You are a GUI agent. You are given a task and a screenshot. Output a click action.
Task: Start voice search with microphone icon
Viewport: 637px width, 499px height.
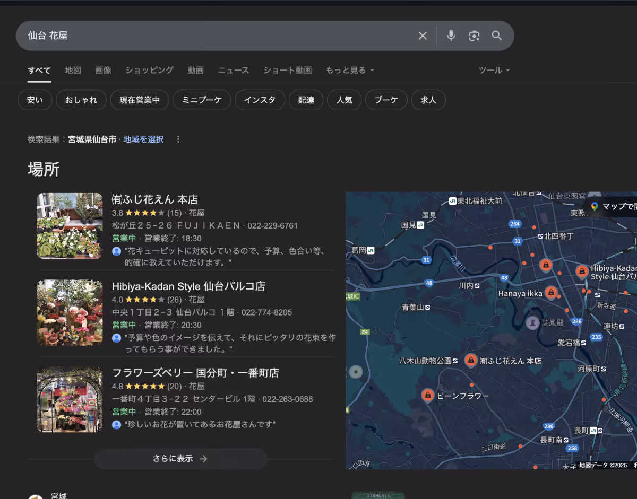[x=451, y=36]
